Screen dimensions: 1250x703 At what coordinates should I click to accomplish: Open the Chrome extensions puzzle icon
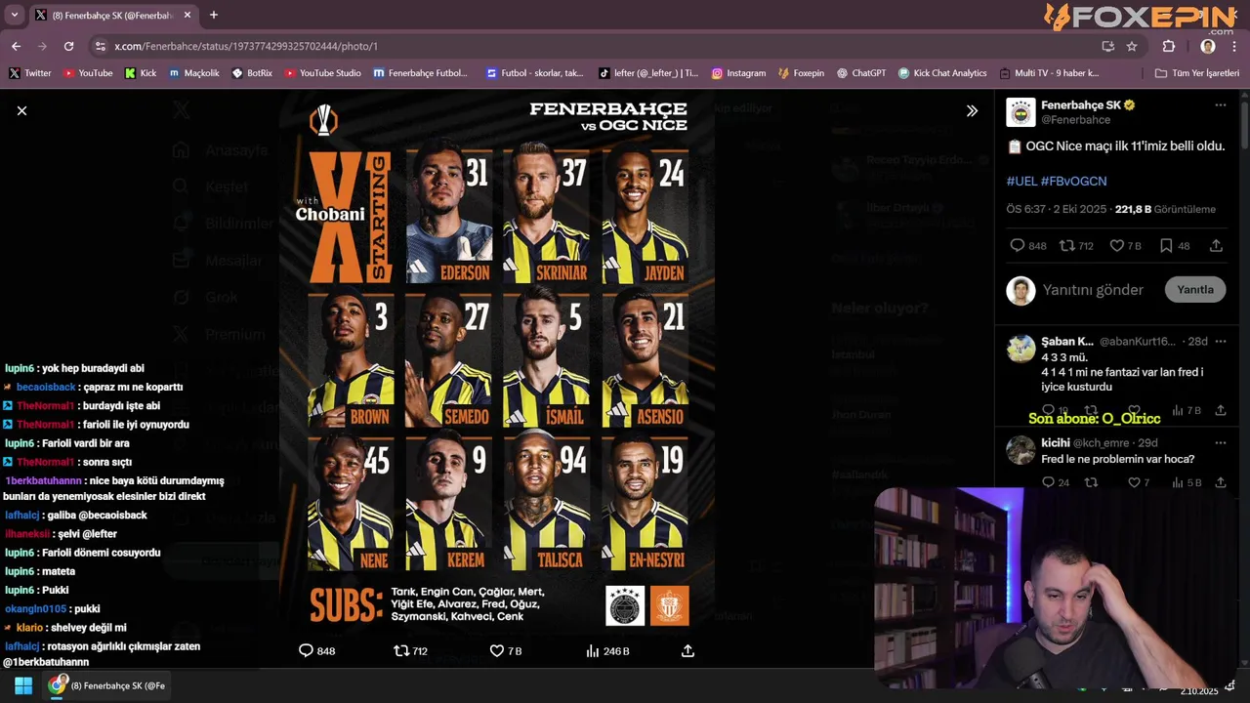1169,46
